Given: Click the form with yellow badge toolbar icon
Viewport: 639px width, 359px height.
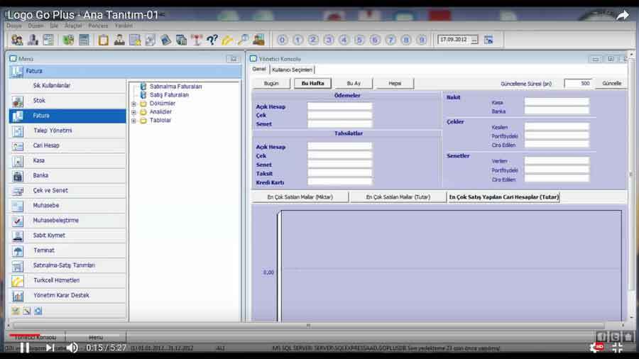Looking at the screenshot, I should point(134,40).
